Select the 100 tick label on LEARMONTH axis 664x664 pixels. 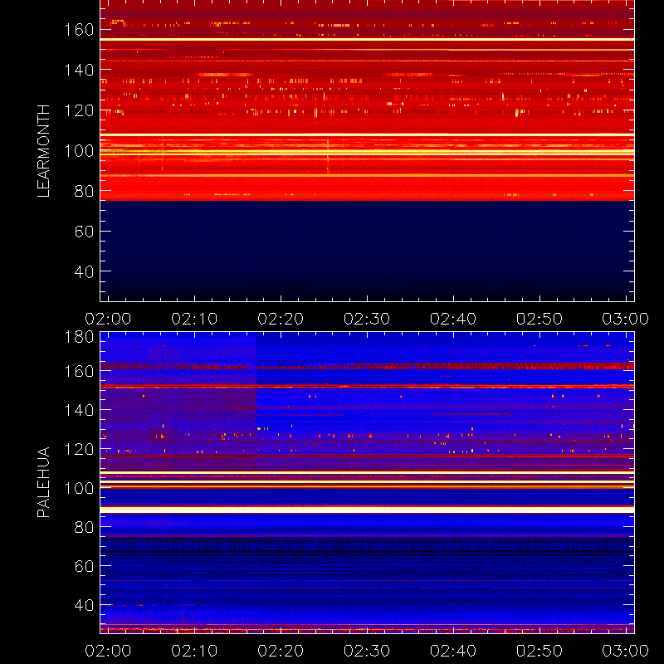pos(79,151)
